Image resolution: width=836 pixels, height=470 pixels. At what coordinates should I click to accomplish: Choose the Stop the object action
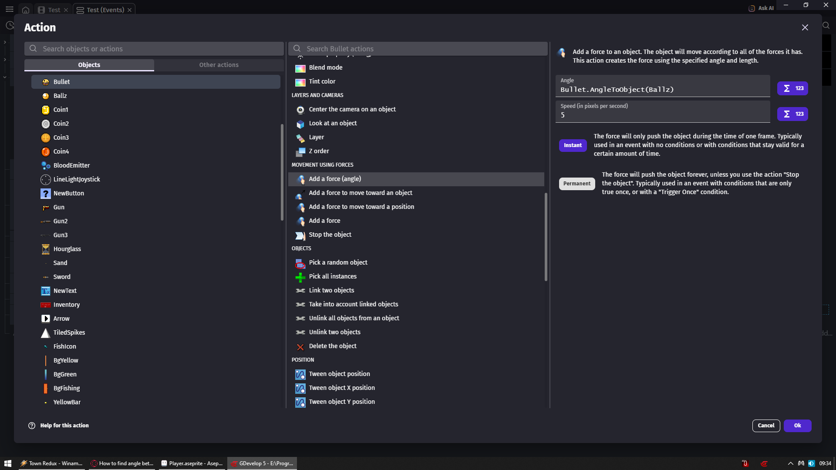coord(330,235)
